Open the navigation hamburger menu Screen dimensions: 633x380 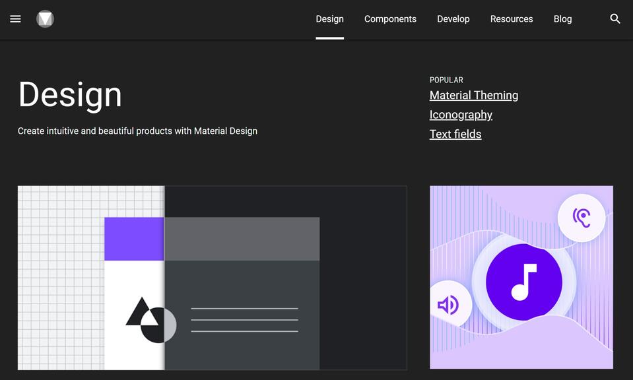point(15,18)
